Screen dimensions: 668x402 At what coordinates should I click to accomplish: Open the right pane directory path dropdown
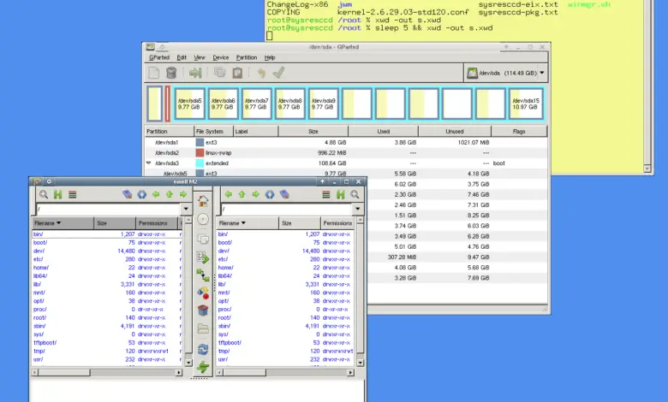point(357,209)
